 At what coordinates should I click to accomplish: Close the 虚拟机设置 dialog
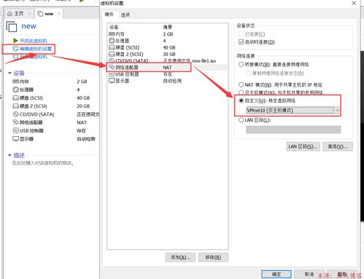pos(354,3)
